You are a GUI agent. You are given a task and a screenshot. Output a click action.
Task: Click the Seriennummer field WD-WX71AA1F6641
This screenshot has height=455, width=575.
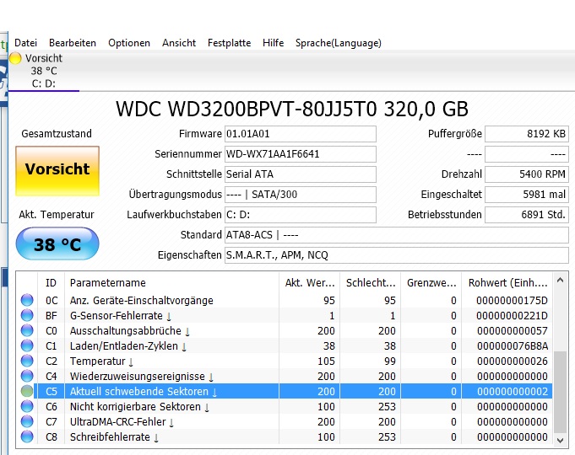click(x=301, y=154)
